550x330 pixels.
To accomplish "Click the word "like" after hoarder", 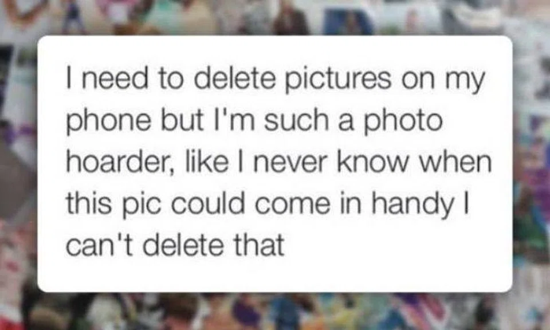I will tap(206, 162).
